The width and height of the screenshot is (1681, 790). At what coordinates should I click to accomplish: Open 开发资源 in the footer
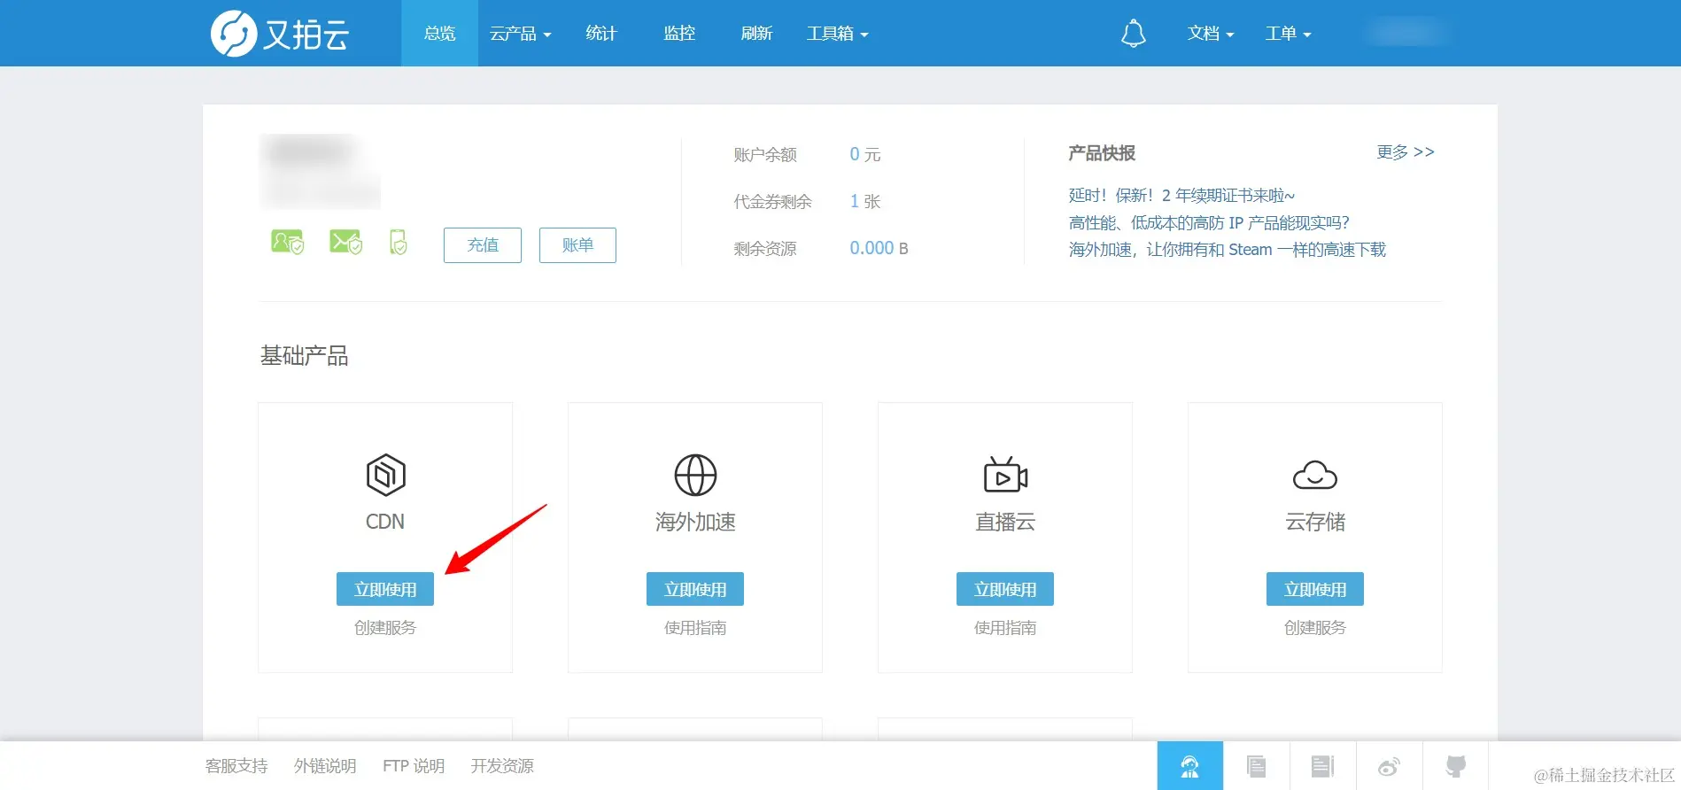click(502, 766)
